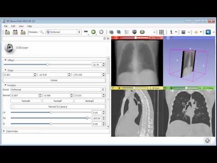Open the Models module toolbar icon
The width and height of the screenshot is (217, 163).
coord(119,32)
